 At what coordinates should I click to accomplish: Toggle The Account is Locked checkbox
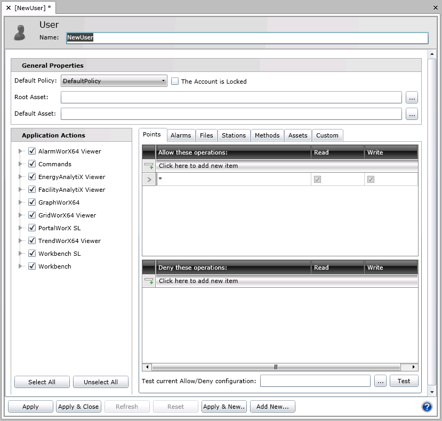[x=175, y=82]
